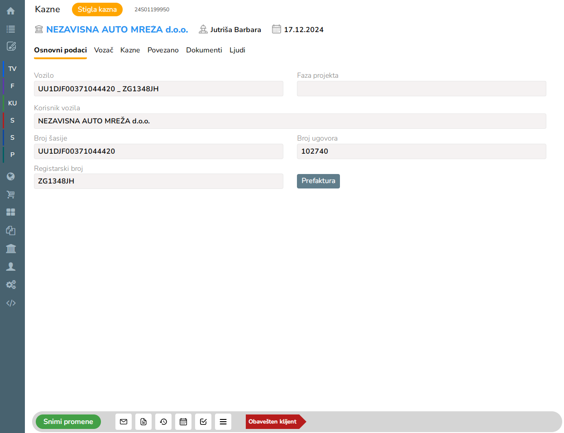Click the institution icon before company name
Image resolution: width=564 pixels, height=433 pixels.
pyautogui.click(x=39, y=29)
